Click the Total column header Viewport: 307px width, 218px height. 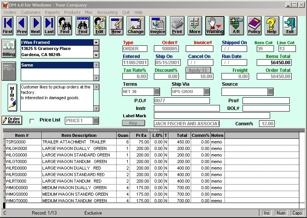pos(179,135)
